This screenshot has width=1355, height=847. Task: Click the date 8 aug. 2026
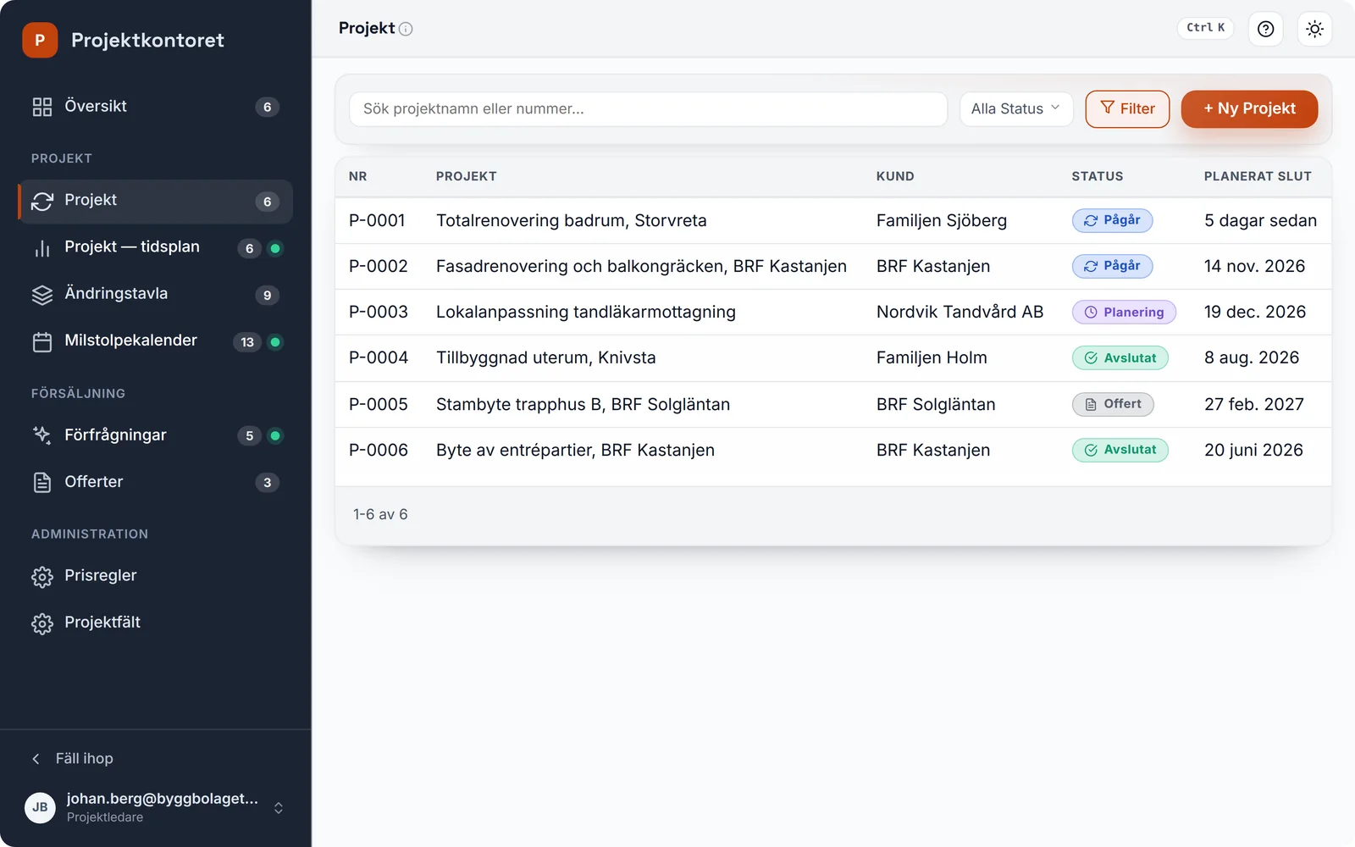[1252, 357]
